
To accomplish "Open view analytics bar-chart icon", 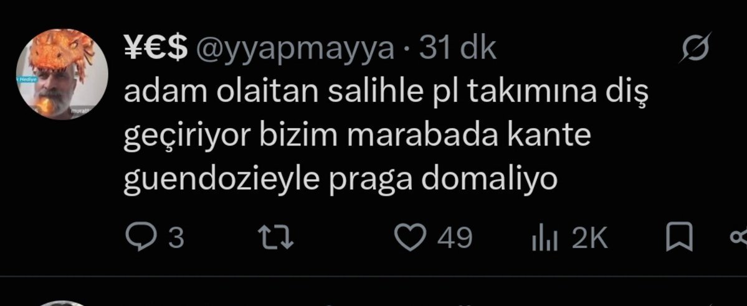I will pyautogui.click(x=545, y=239).
